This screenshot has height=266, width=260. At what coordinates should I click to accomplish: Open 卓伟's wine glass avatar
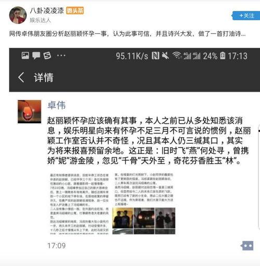coord(30,112)
